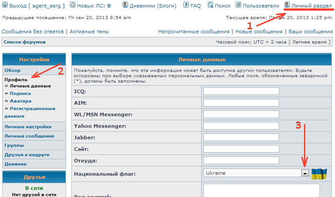This screenshot has height=197, width=335.
Task: Go to the Подпись profile section
Action: pyautogui.click(x=20, y=94)
